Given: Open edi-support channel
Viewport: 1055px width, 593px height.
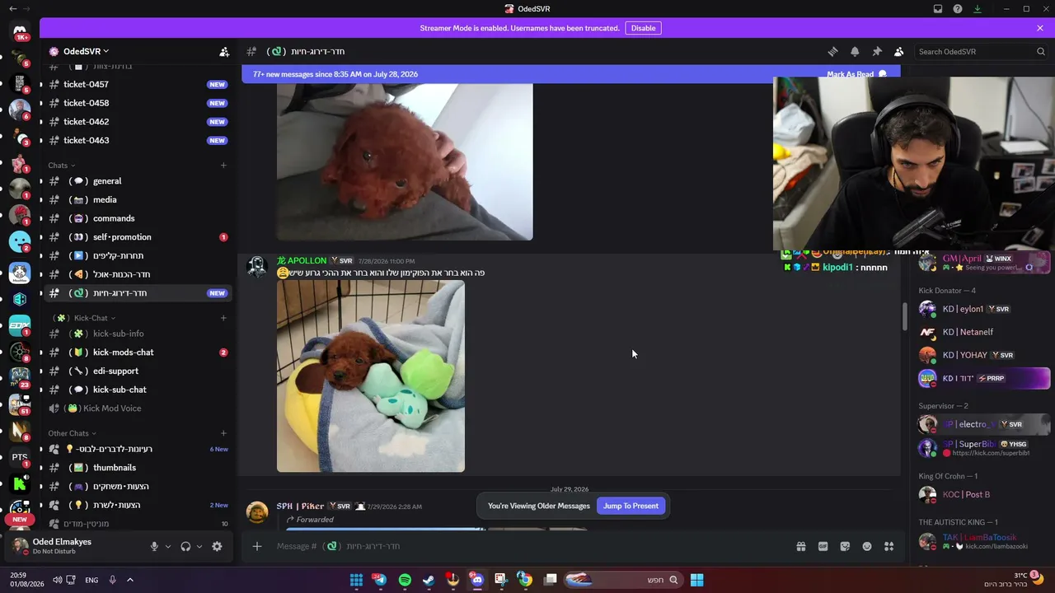Looking at the screenshot, I should [x=137, y=371].
